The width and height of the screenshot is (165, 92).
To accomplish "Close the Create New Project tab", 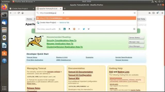I will tap(34, 9).
